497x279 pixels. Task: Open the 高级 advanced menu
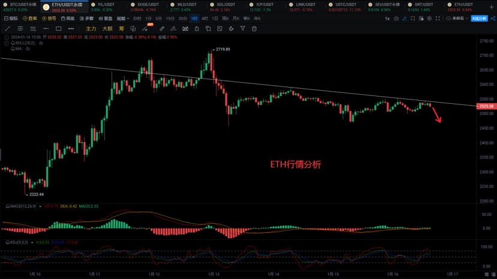click(x=68, y=19)
